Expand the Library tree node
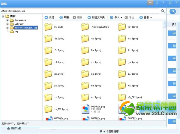The height and width of the screenshot is (134, 180). tap(7, 24)
